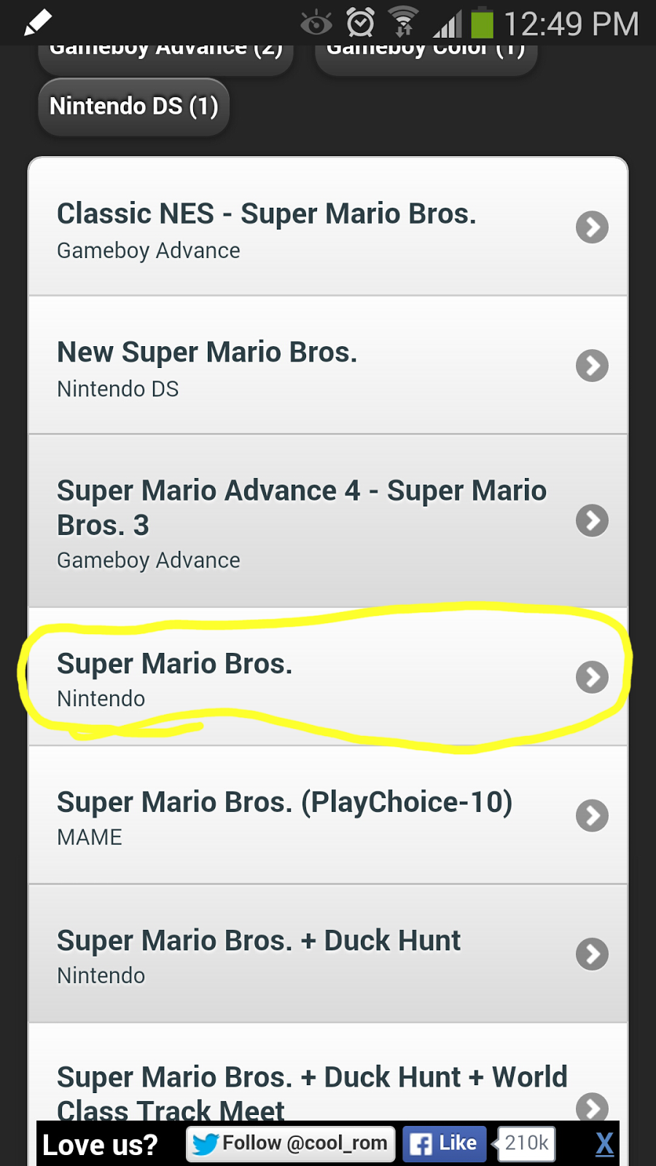The width and height of the screenshot is (656, 1166).
Task: Open New Super Mario Bros. title
Action: pyautogui.click(x=207, y=353)
